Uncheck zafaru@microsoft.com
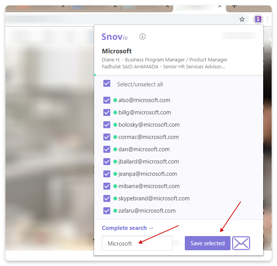Image resolution: width=277 pixels, height=266 pixels. (x=107, y=211)
